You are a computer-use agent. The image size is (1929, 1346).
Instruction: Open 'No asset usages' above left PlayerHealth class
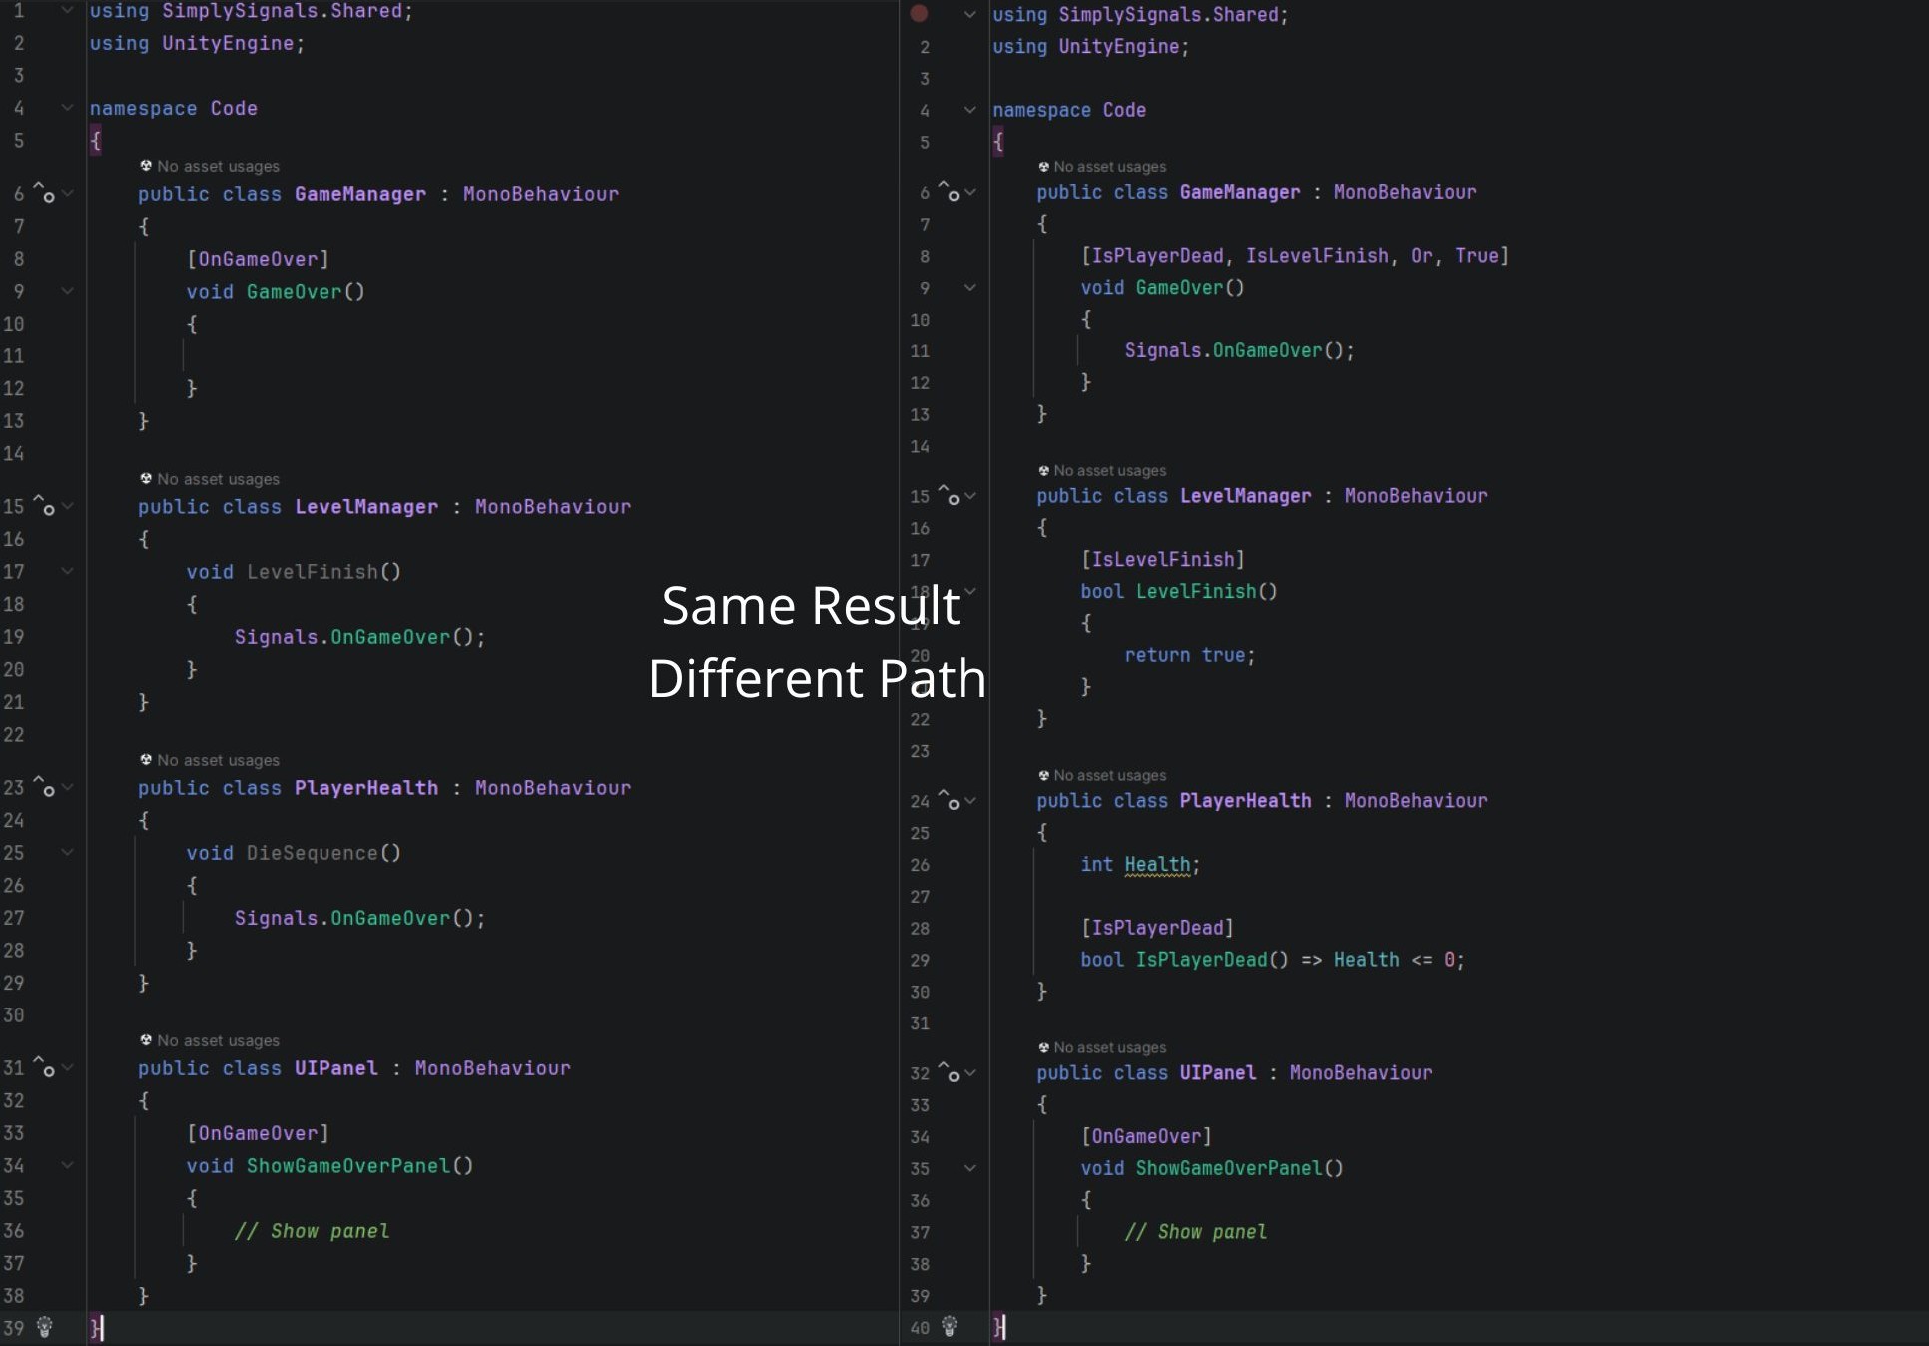(x=210, y=760)
